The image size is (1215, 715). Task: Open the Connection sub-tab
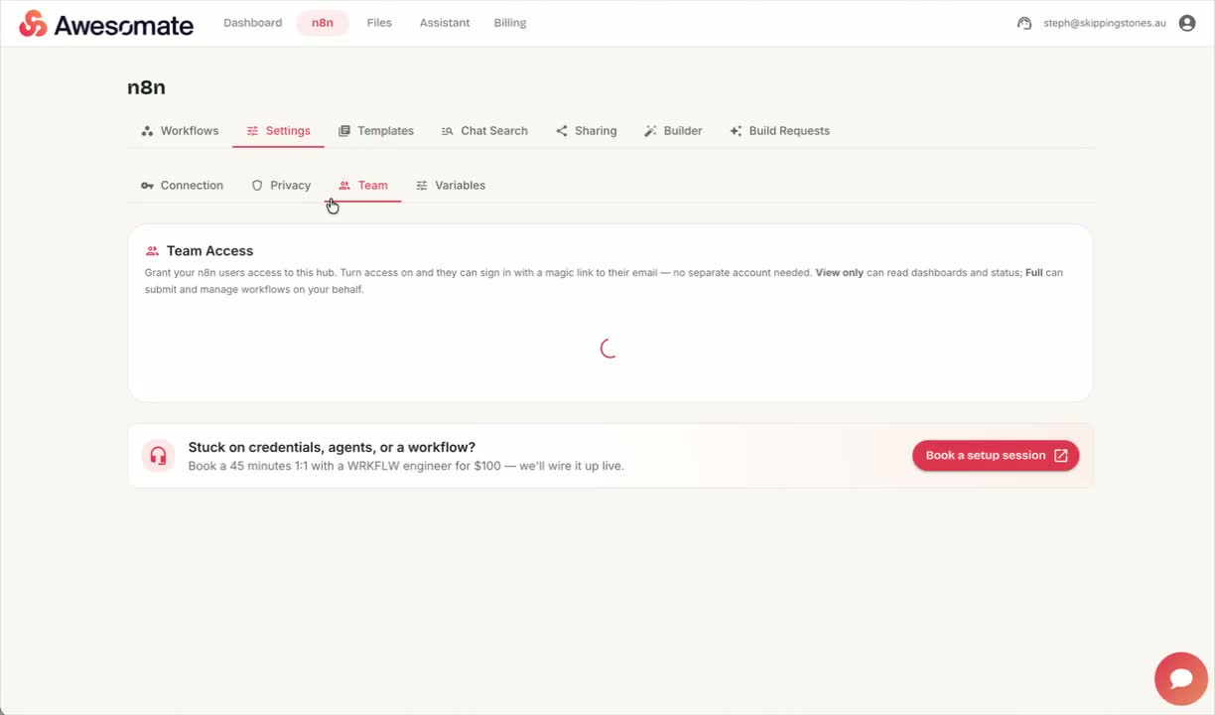pyautogui.click(x=182, y=186)
